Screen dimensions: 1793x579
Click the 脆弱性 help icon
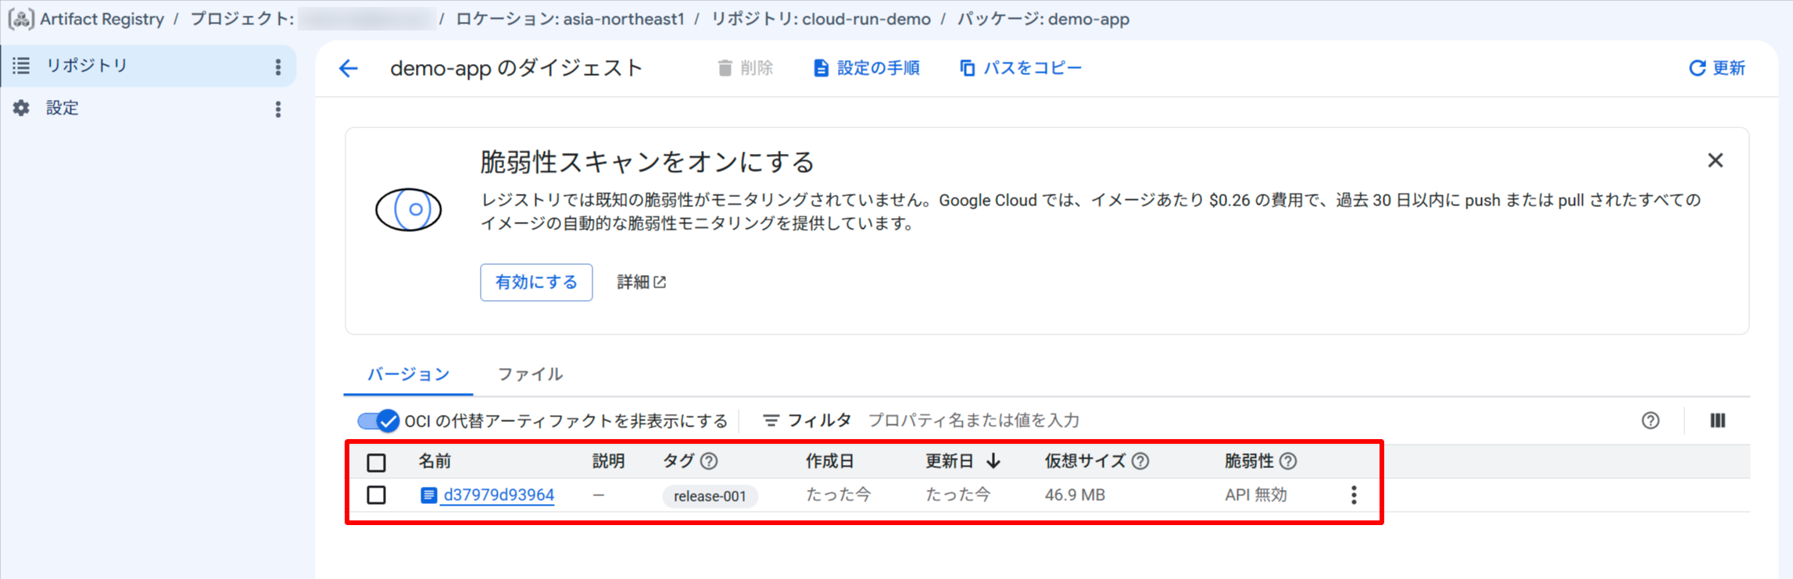tap(1288, 461)
